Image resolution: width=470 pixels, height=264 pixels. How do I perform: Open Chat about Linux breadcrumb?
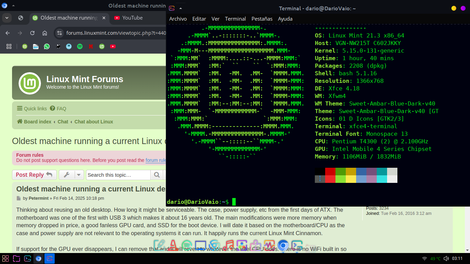94,122
